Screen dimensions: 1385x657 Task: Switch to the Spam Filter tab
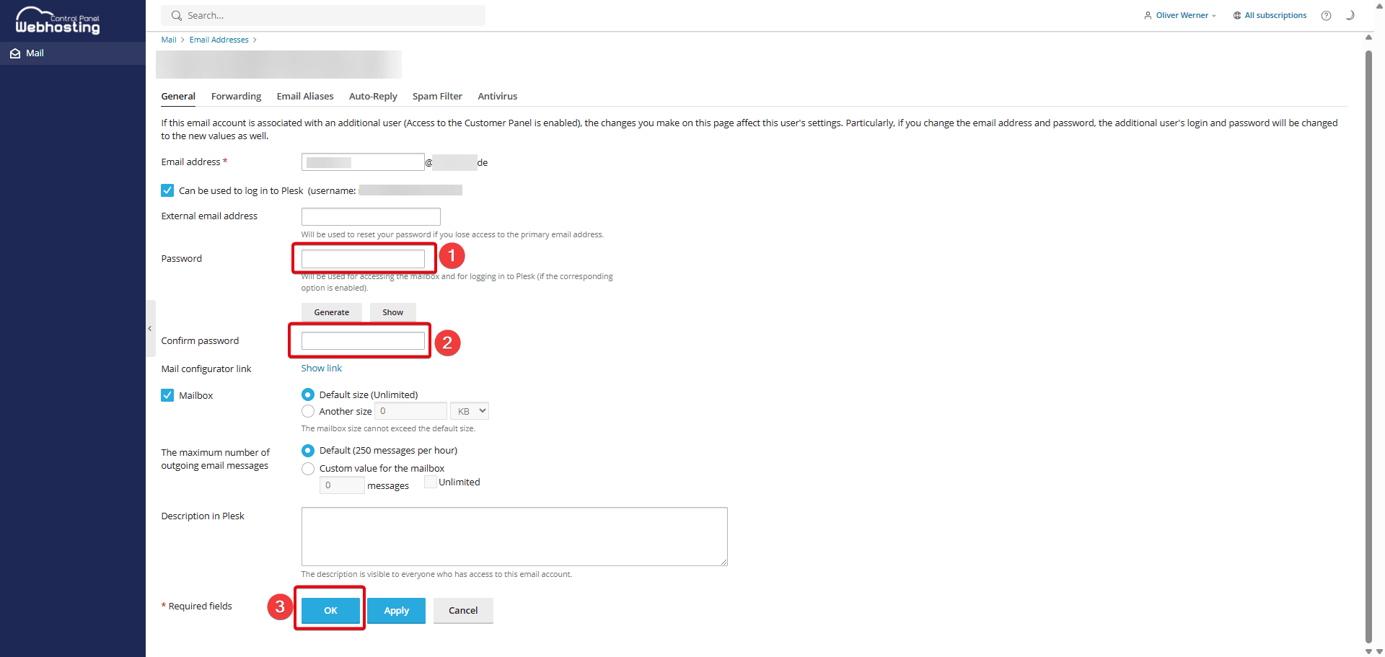pos(436,96)
